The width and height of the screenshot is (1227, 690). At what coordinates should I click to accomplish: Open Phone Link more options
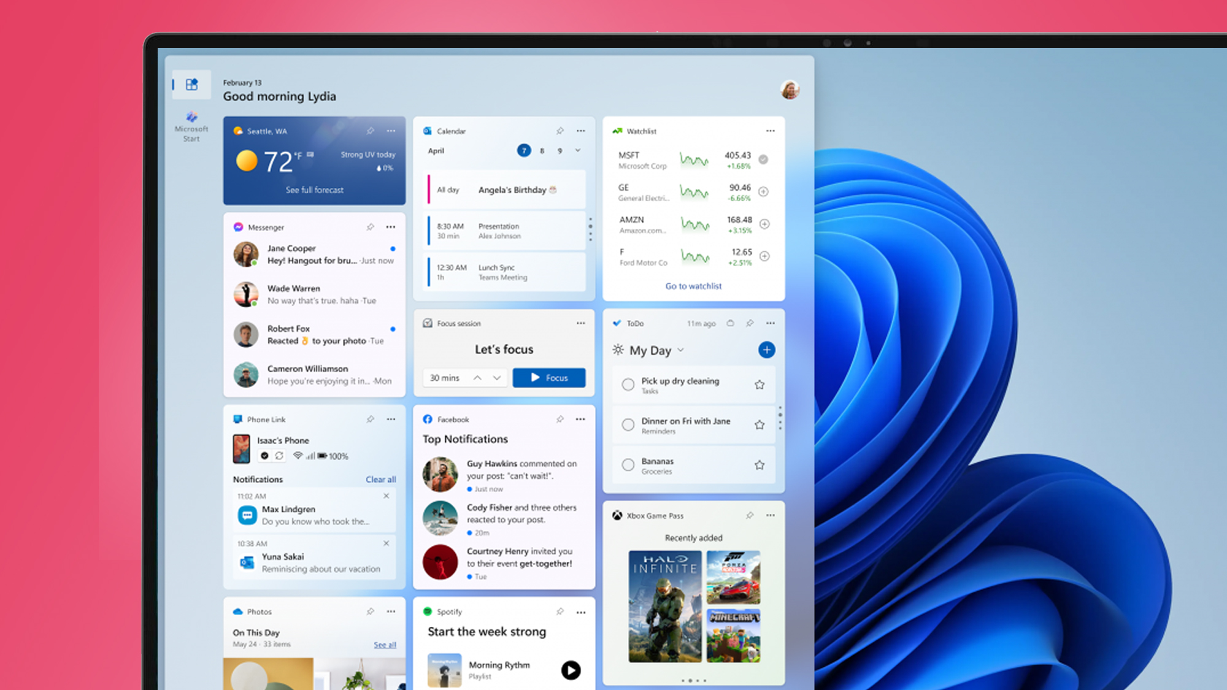click(x=391, y=420)
